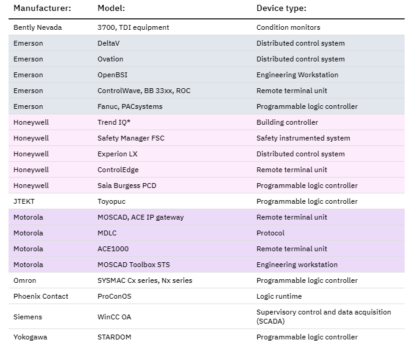This screenshot has width=415, height=351.
Task: Select the Protocol device type cell
Action: pyautogui.click(x=270, y=233)
